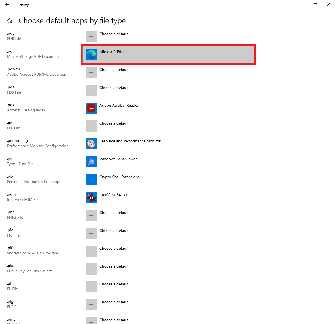Choose a default for .pds file type
The width and height of the screenshot is (335, 324).
tap(91, 90)
